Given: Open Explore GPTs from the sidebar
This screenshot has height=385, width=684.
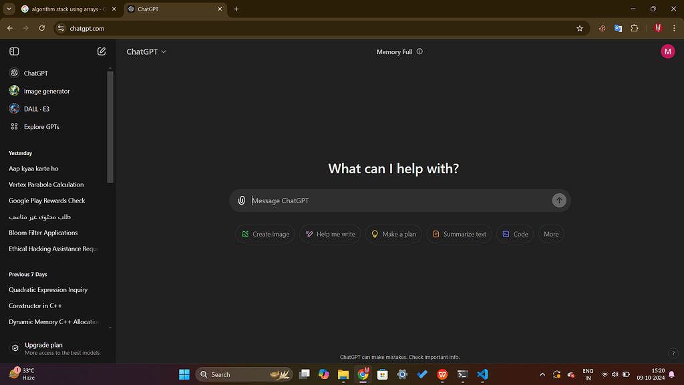Looking at the screenshot, I should 39,126.
